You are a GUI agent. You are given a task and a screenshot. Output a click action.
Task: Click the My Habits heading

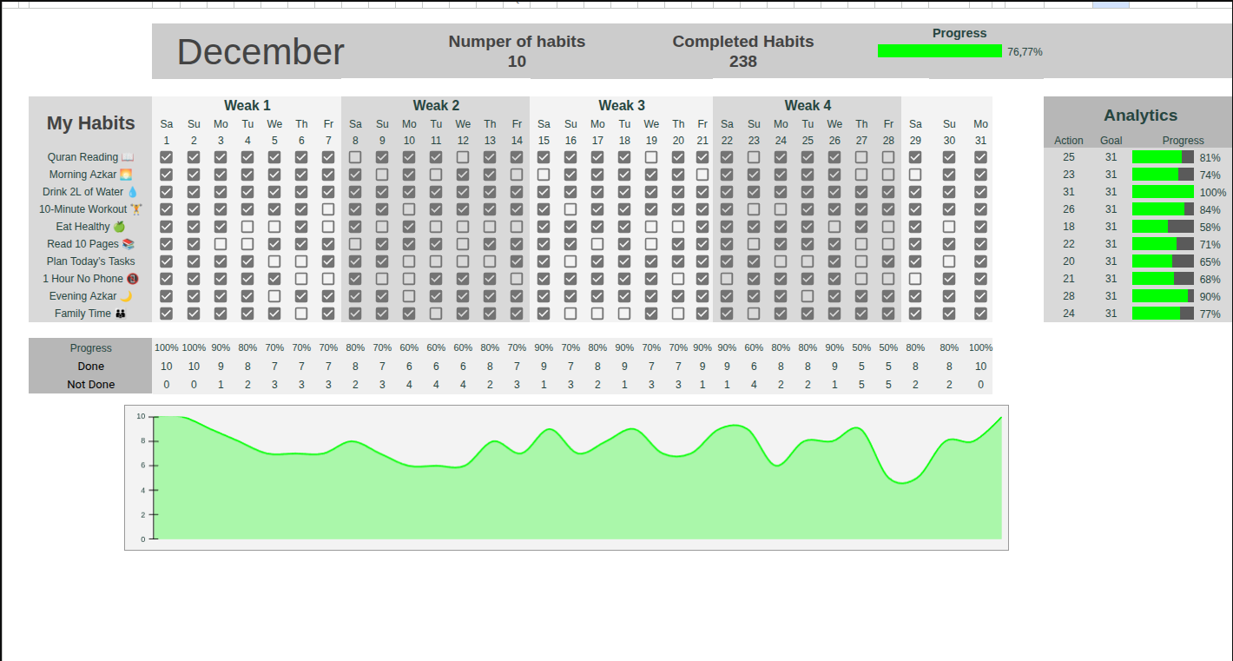[x=89, y=122]
